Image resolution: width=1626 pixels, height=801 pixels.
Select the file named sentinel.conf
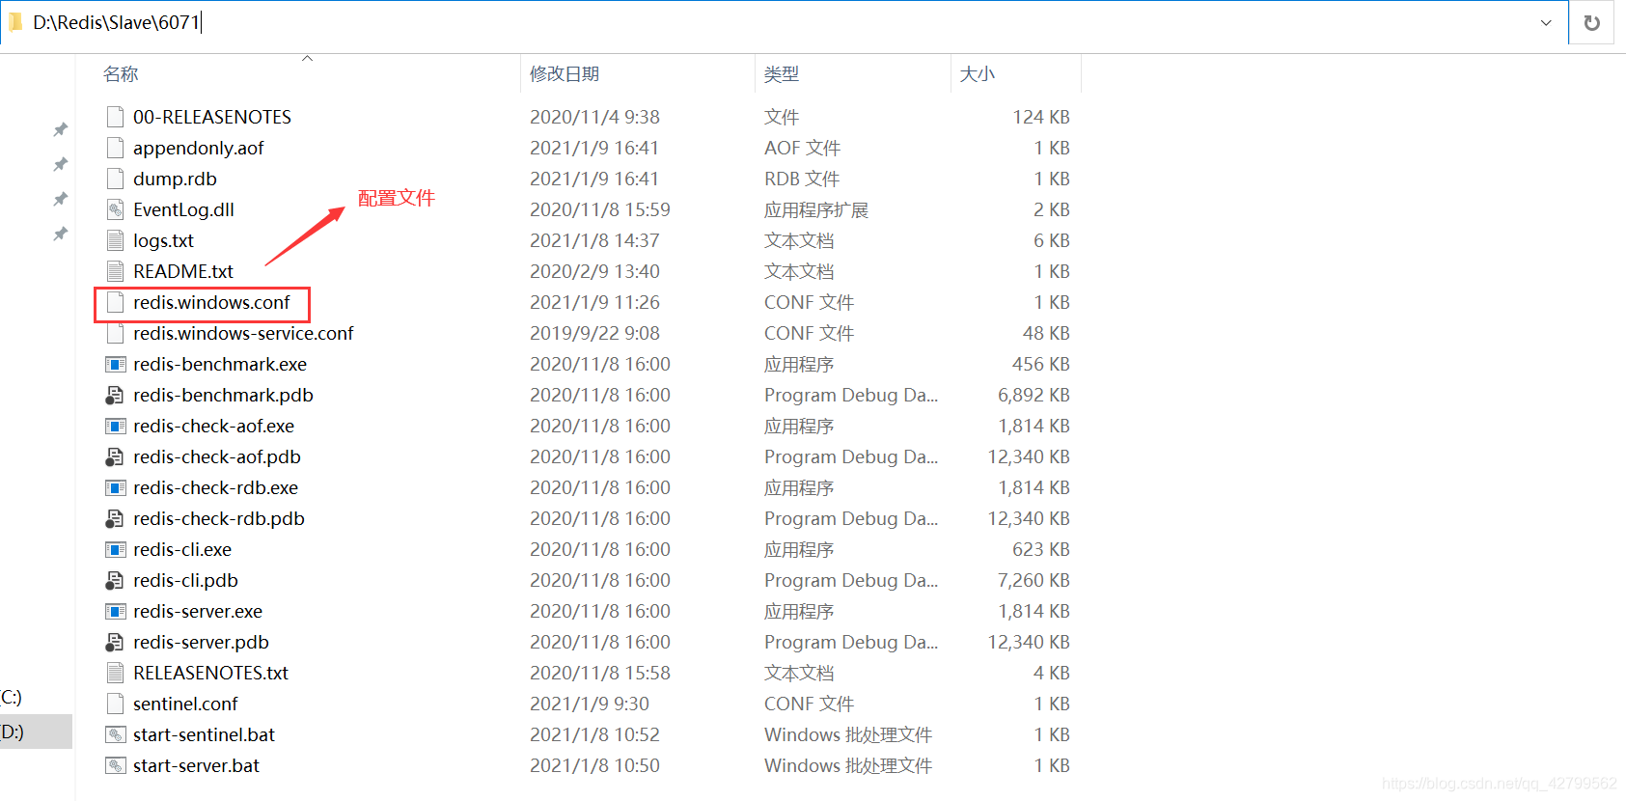point(185,704)
